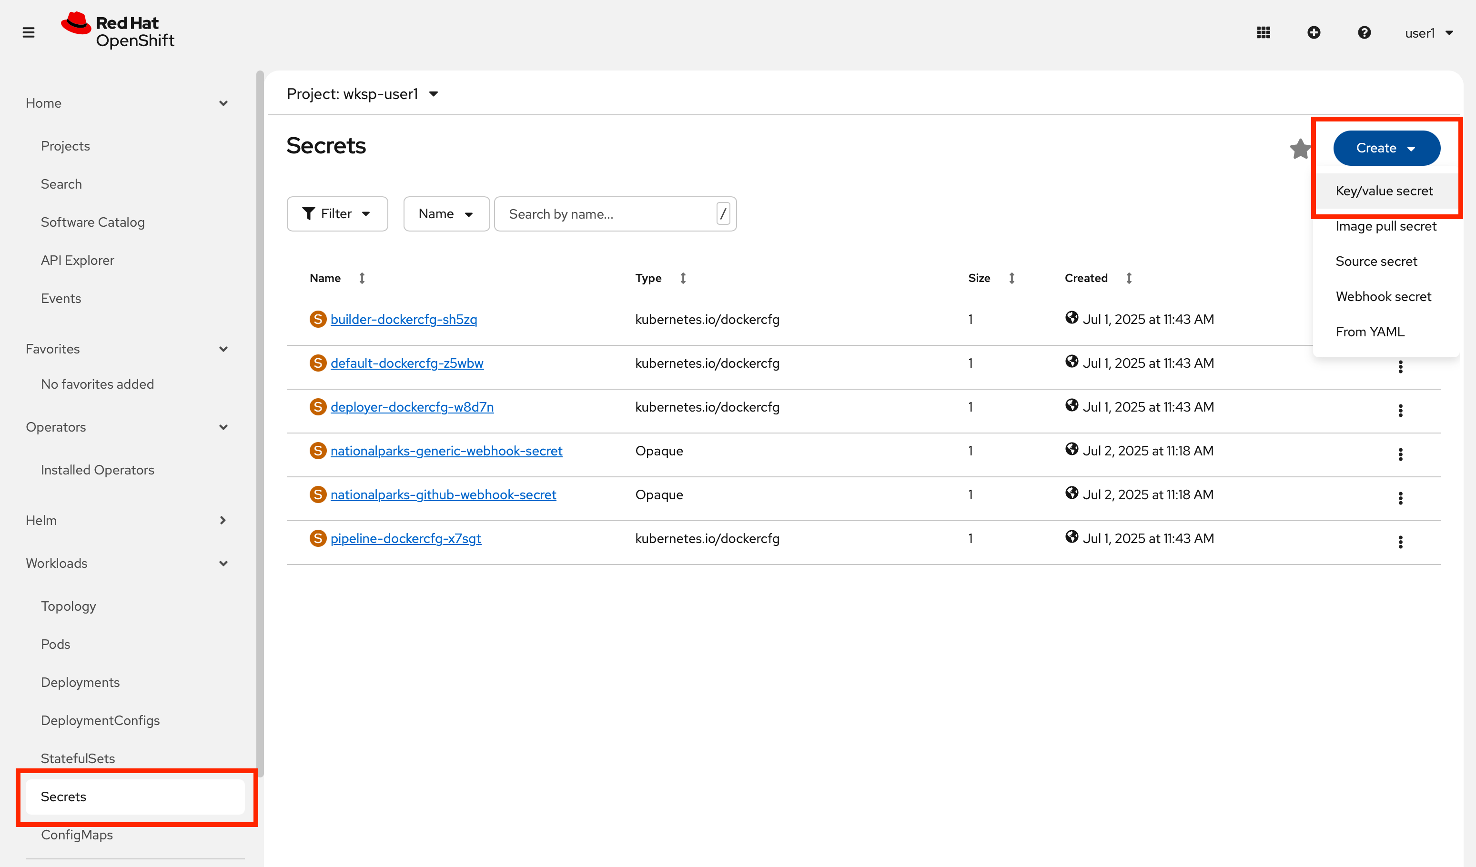1476x867 pixels.
Task: Expand the Helm navigation section
Action: point(126,520)
